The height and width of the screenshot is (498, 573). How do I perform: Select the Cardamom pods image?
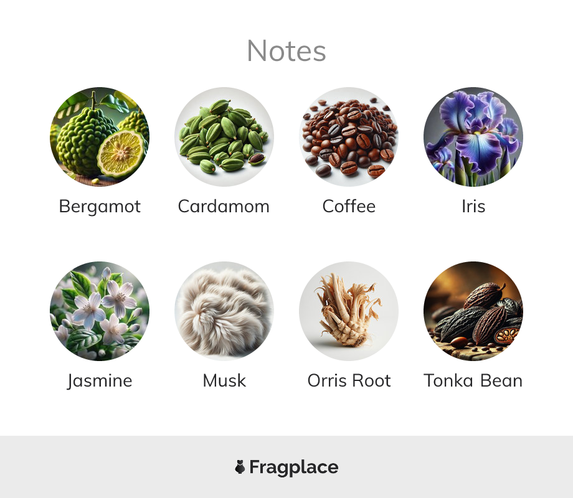click(x=224, y=137)
